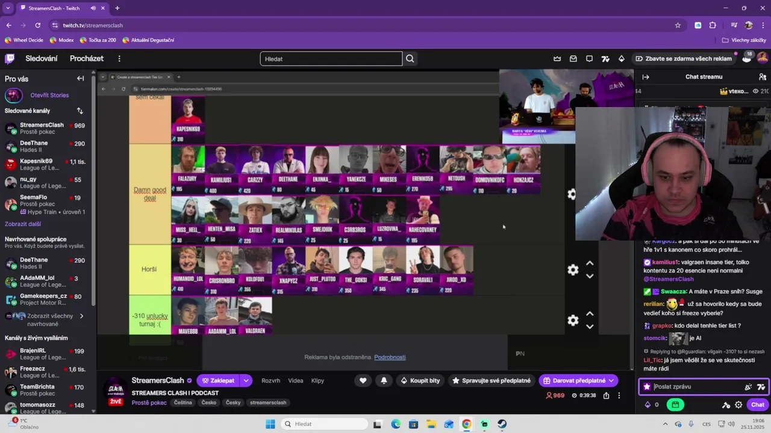
Task: Collapse the stream chat panel
Action: pos(646,77)
